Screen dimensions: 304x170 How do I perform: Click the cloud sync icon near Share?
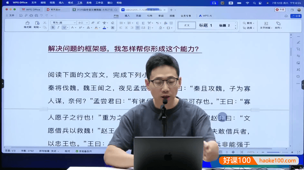(286, 16)
